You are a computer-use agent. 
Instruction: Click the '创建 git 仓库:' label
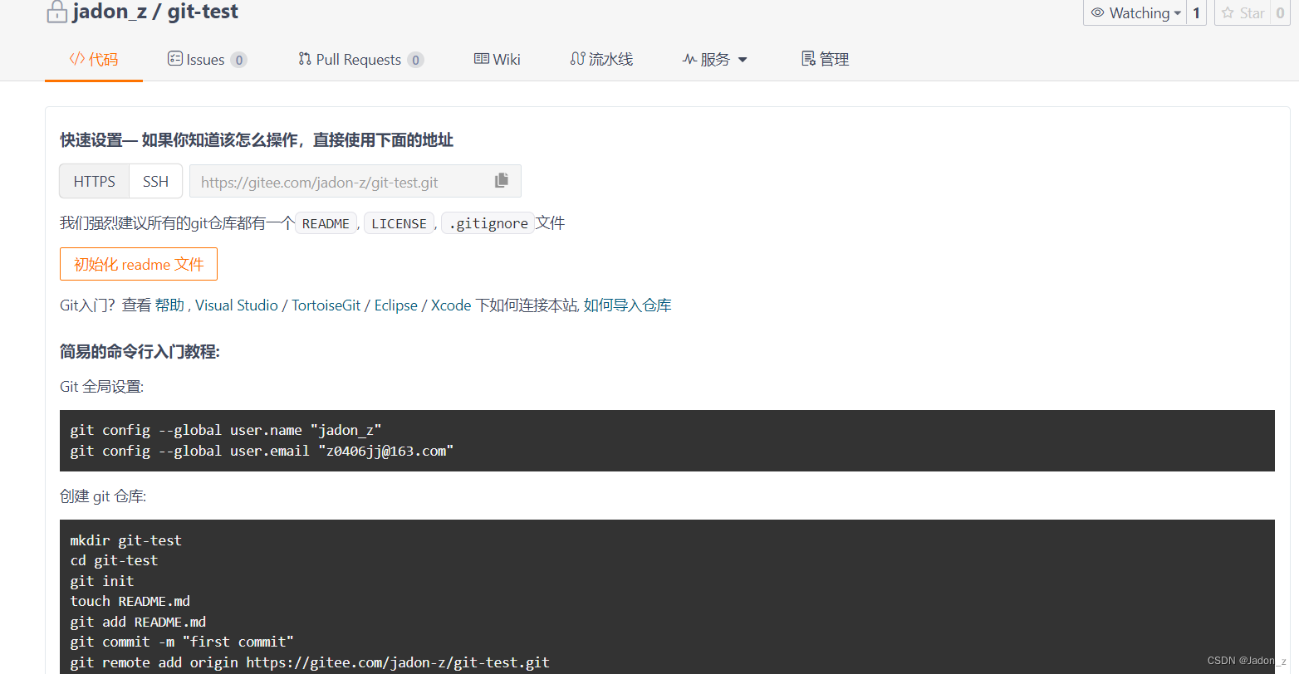pyautogui.click(x=103, y=496)
